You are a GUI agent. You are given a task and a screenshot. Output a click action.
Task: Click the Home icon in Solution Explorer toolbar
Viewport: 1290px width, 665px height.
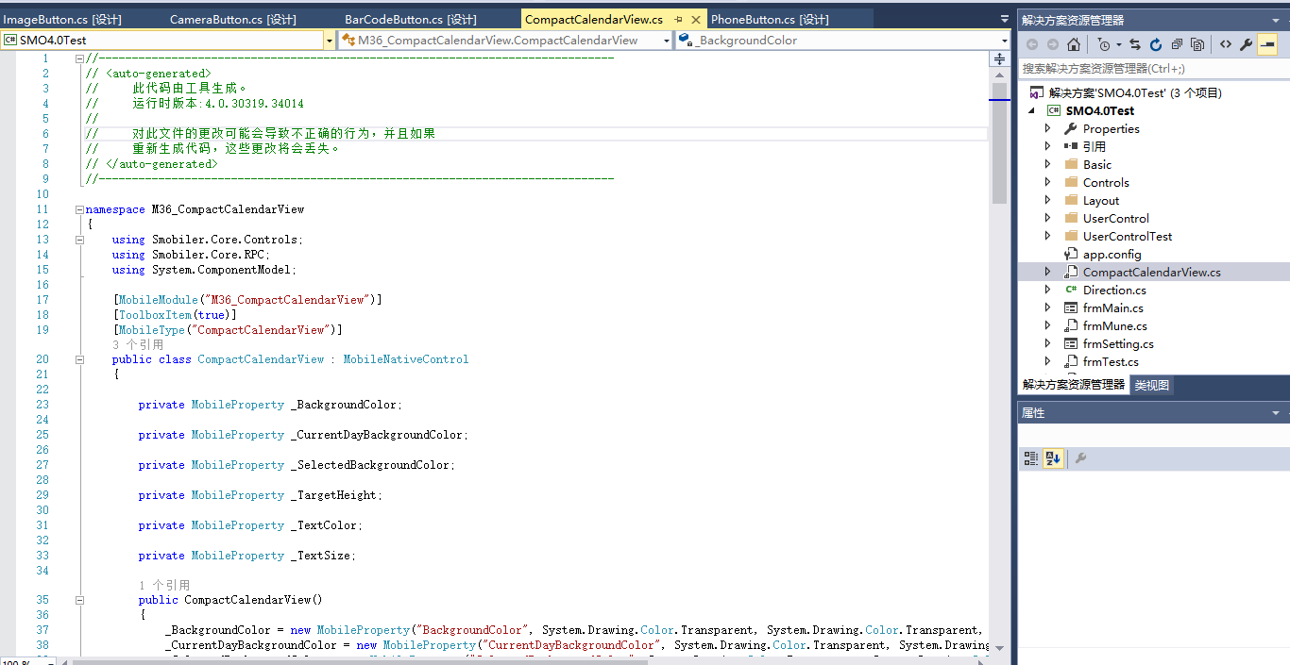[1074, 44]
